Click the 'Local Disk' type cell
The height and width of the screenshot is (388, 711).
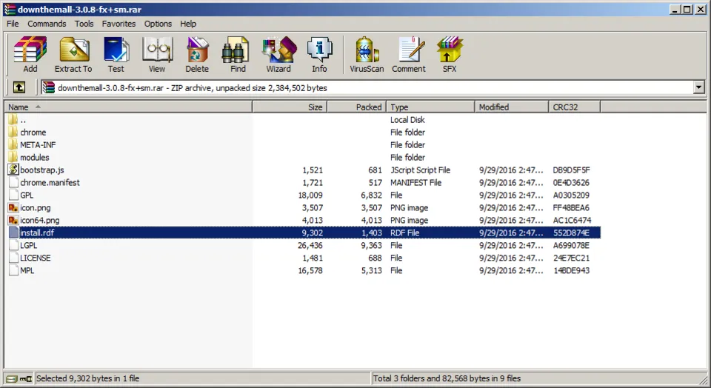click(407, 120)
